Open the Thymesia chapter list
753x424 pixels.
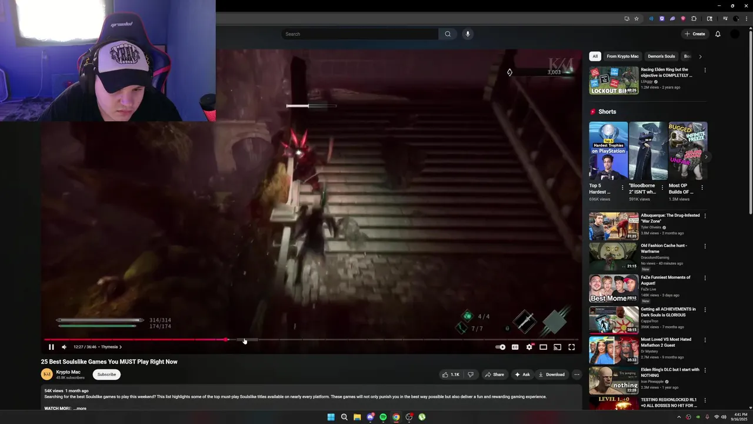(x=111, y=347)
